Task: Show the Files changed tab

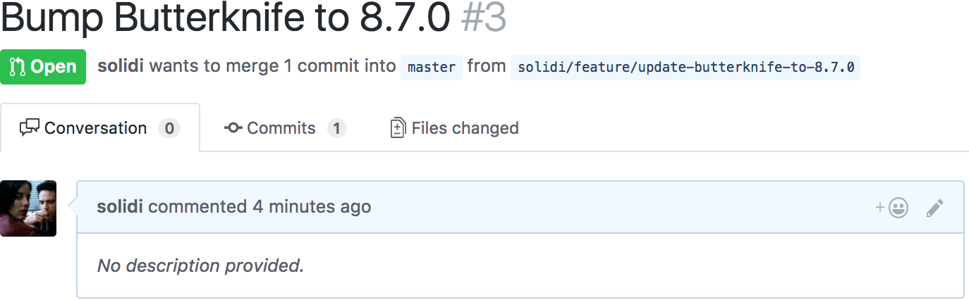Action: tap(465, 128)
